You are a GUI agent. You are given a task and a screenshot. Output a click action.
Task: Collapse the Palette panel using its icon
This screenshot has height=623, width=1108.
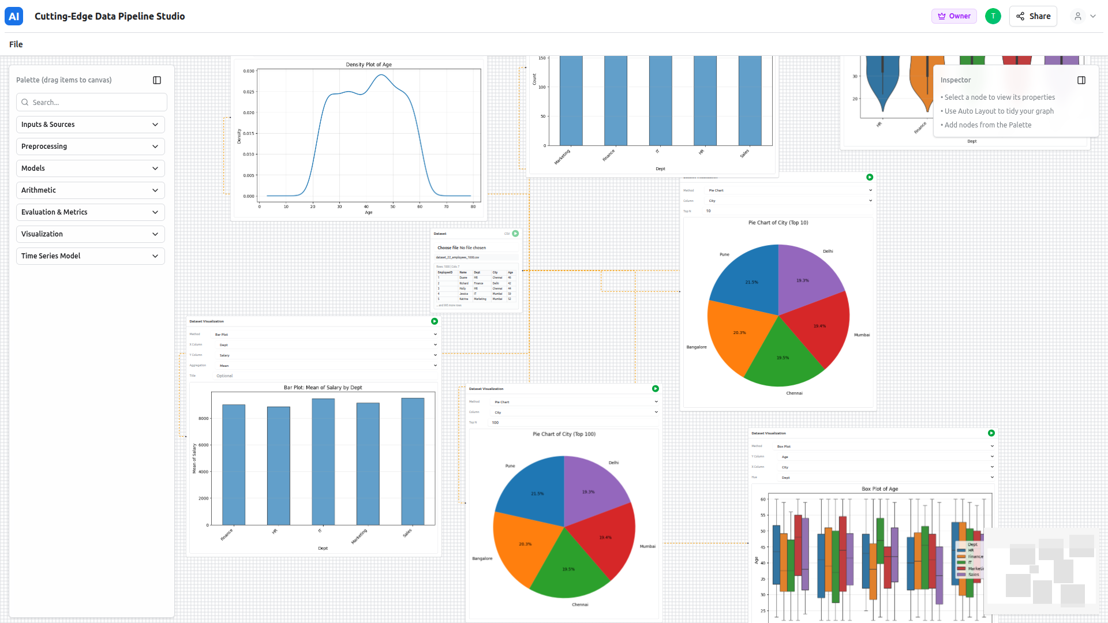157,80
